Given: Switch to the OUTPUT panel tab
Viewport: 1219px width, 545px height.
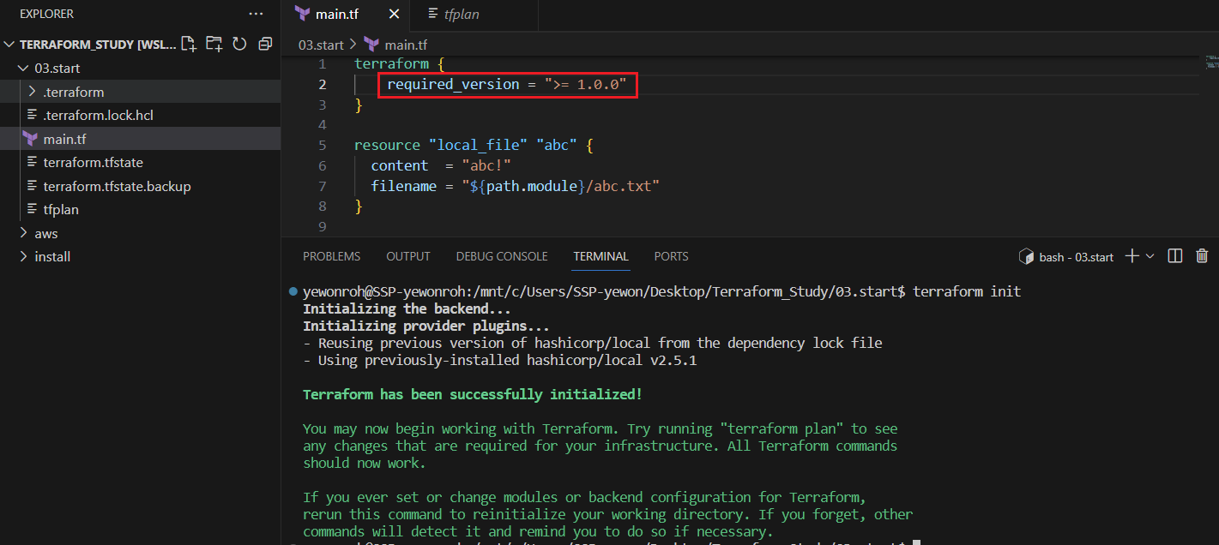Looking at the screenshot, I should [x=408, y=256].
